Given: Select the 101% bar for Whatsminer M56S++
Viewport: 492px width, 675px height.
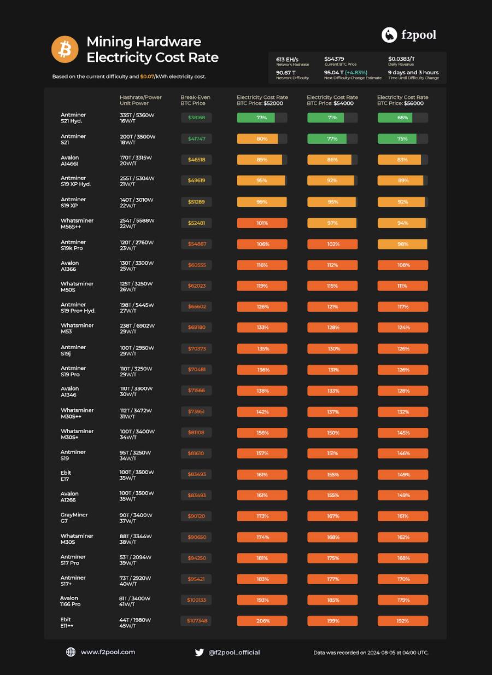Looking at the screenshot, I should [262, 223].
